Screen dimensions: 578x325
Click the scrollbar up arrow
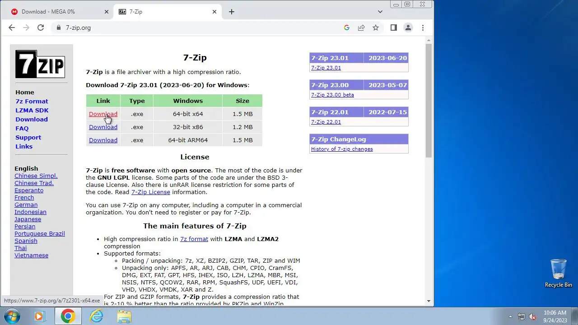click(429, 40)
